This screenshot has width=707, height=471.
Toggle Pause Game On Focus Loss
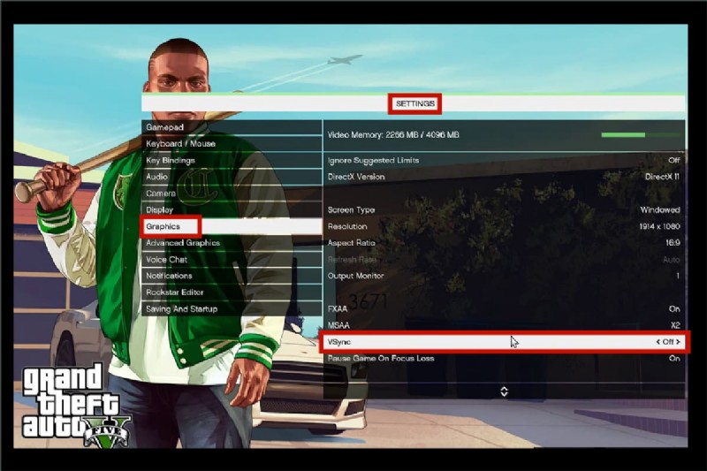(504, 358)
